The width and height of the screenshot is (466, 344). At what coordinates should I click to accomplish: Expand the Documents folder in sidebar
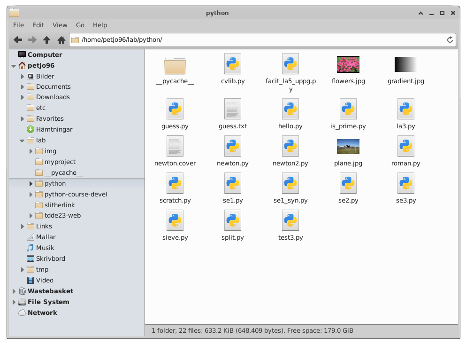coord(22,87)
